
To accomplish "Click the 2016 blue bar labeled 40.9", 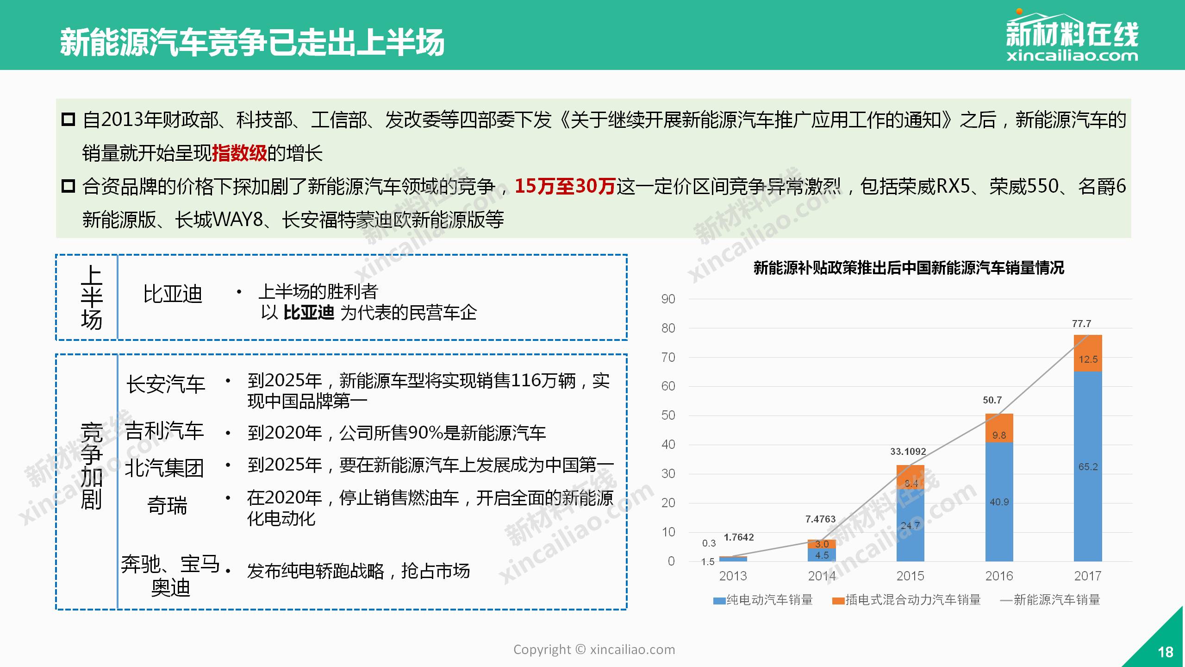I will tap(999, 502).
